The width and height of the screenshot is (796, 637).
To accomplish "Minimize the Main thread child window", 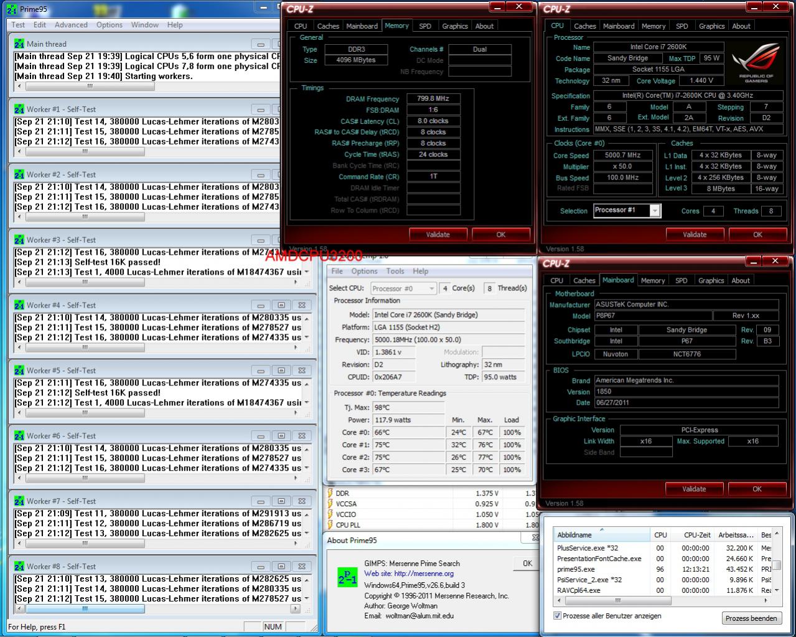I will [x=261, y=44].
